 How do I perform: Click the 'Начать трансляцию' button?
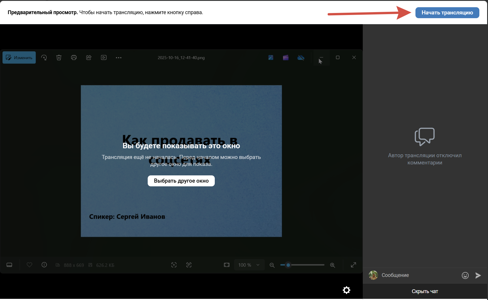coord(447,13)
